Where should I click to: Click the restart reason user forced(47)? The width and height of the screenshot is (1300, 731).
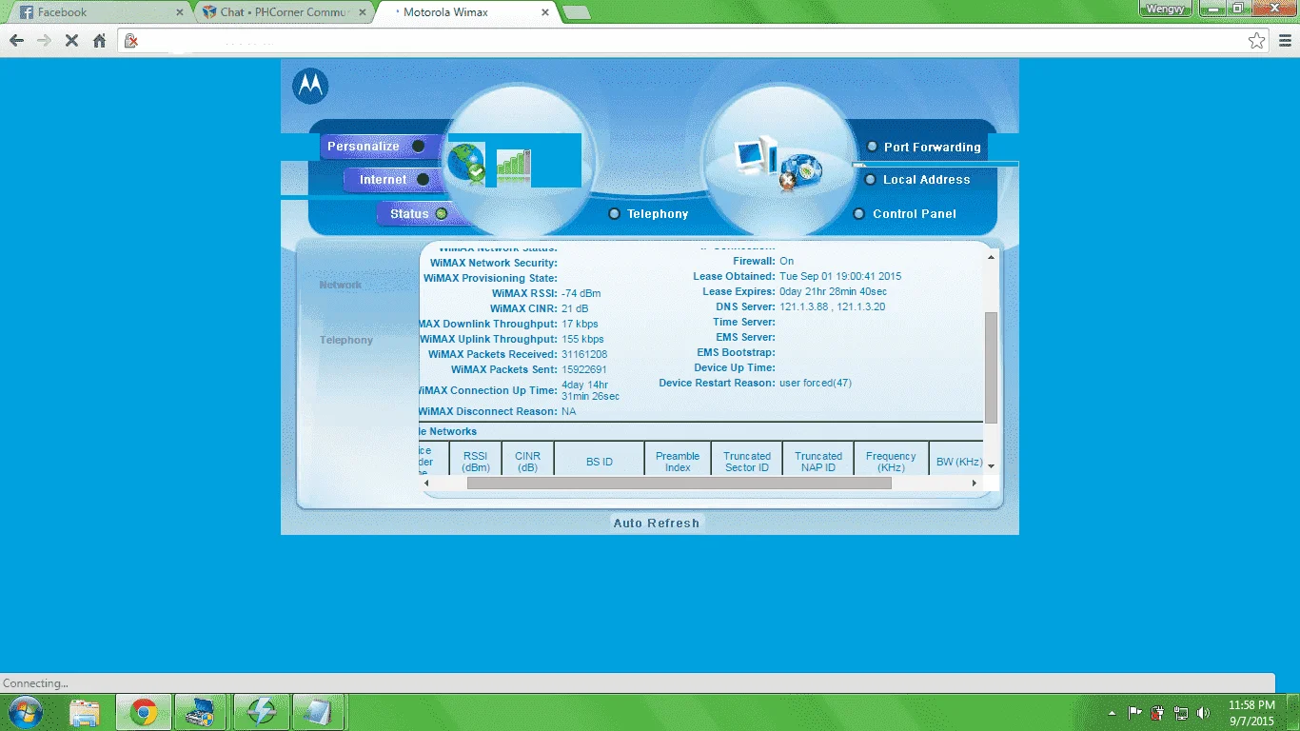tap(816, 383)
